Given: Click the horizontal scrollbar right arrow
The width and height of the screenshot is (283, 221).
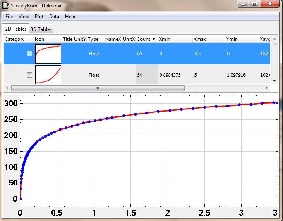Looking at the screenshot, I should pos(267,88).
